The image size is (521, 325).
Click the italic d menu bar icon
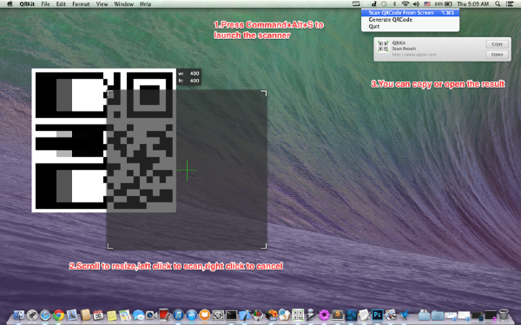(374, 4)
